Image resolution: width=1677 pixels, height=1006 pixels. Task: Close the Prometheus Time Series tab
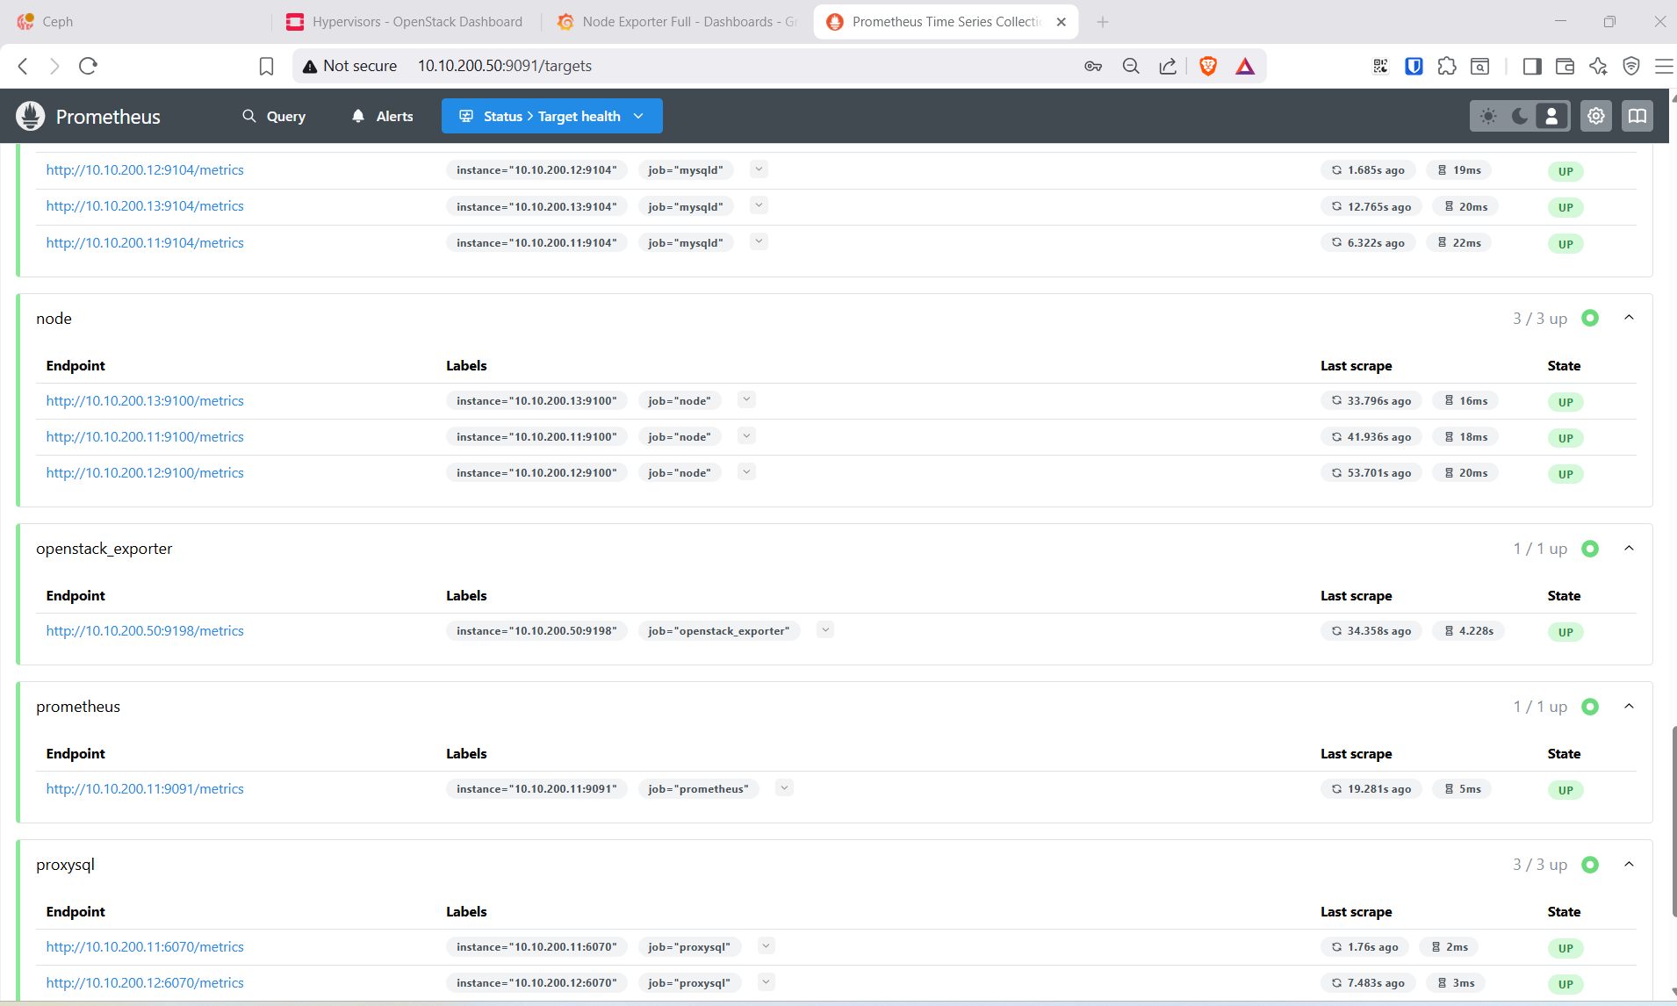click(x=1062, y=22)
